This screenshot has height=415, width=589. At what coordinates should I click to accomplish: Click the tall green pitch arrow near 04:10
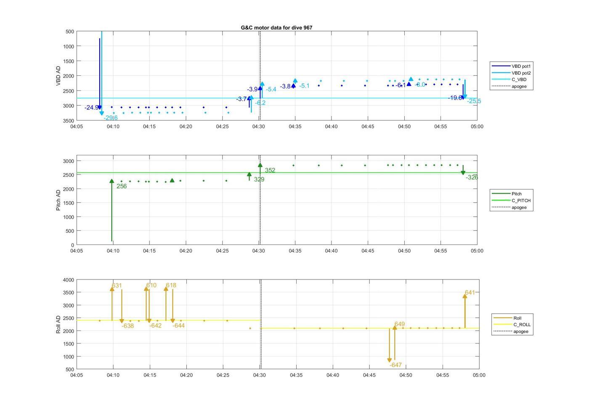[x=112, y=210]
